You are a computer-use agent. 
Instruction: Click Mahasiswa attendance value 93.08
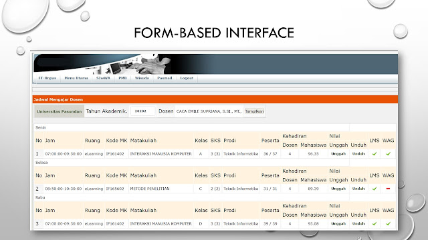point(313,223)
